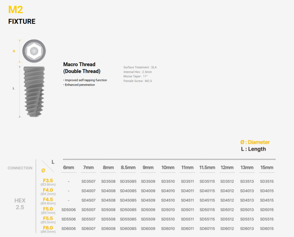Select the 15mm length column header
The width and height of the screenshot is (294, 237).
click(267, 168)
